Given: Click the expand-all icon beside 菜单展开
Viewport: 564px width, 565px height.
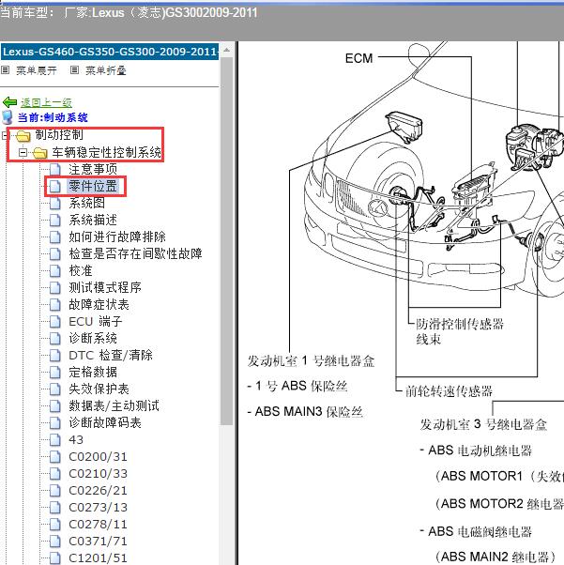Looking at the screenshot, I should [x=5, y=69].
